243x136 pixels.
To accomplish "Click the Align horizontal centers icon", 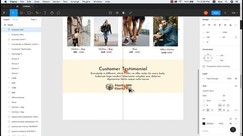I will 209,25.
